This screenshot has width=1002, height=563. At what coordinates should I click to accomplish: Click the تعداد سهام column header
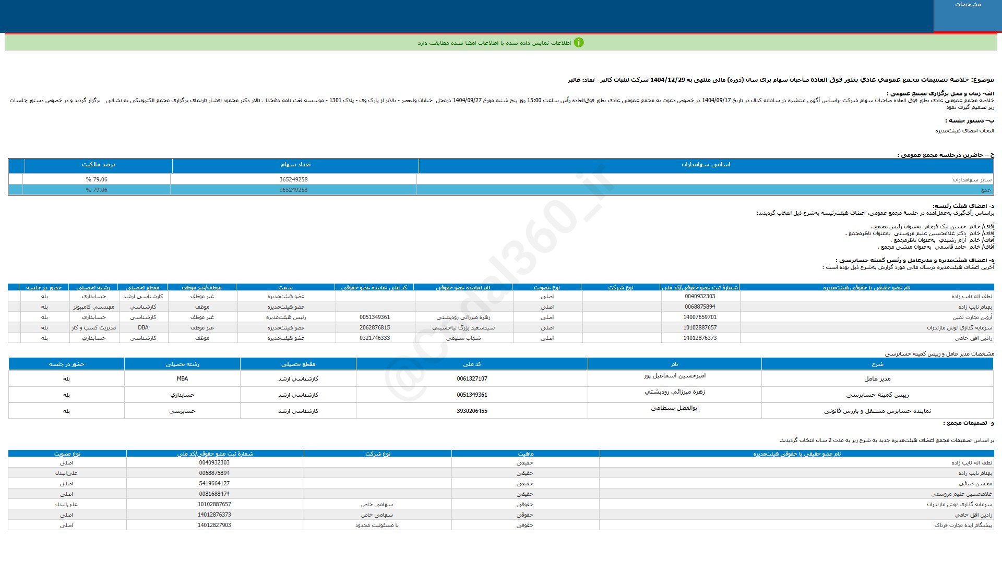coord(295,165)
